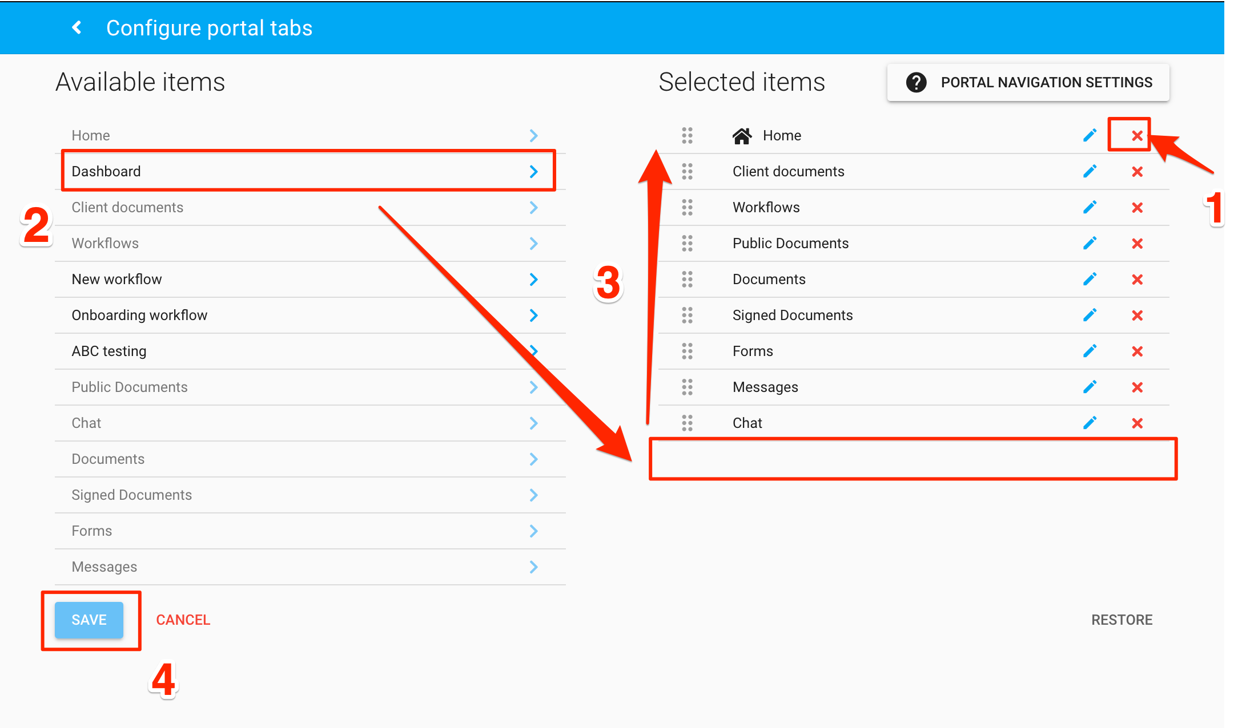
Task: Click the chevron next to New workflow
Action: pyautogui.click(x=533, y=280)
